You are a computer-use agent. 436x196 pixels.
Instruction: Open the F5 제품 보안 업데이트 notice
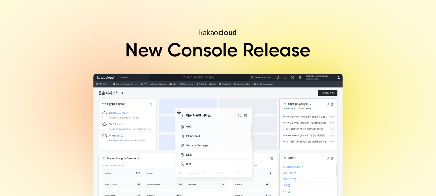tap(309, 129)
